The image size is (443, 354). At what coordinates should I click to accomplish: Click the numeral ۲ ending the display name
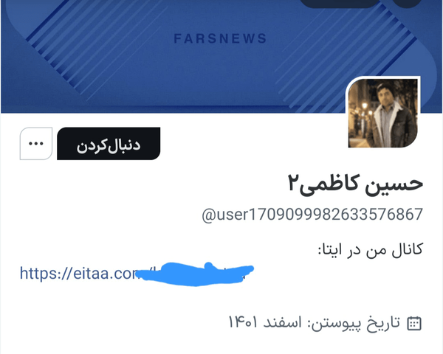pos(293,183)
